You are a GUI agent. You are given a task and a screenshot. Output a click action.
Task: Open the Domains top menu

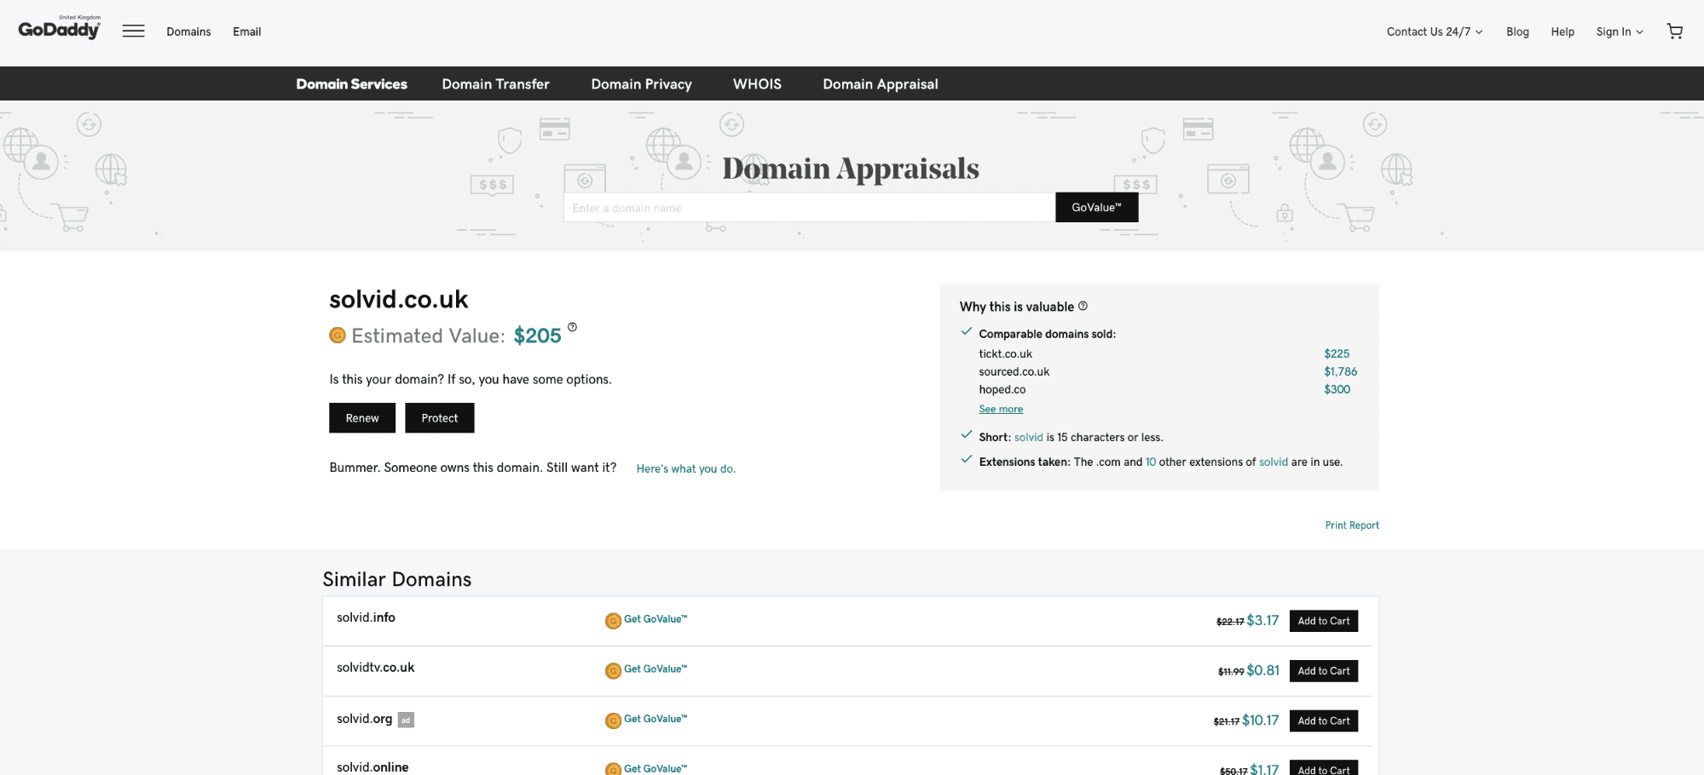pyautogui.click(x=188, y=32)
